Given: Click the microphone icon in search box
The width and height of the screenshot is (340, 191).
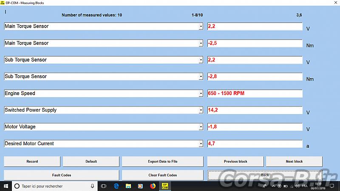Looking at the screenshot, I should (92, 186).
